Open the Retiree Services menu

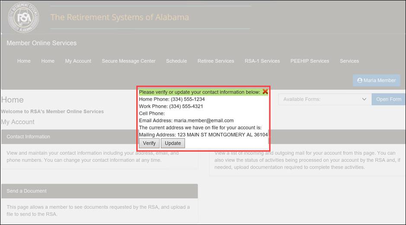216,61
